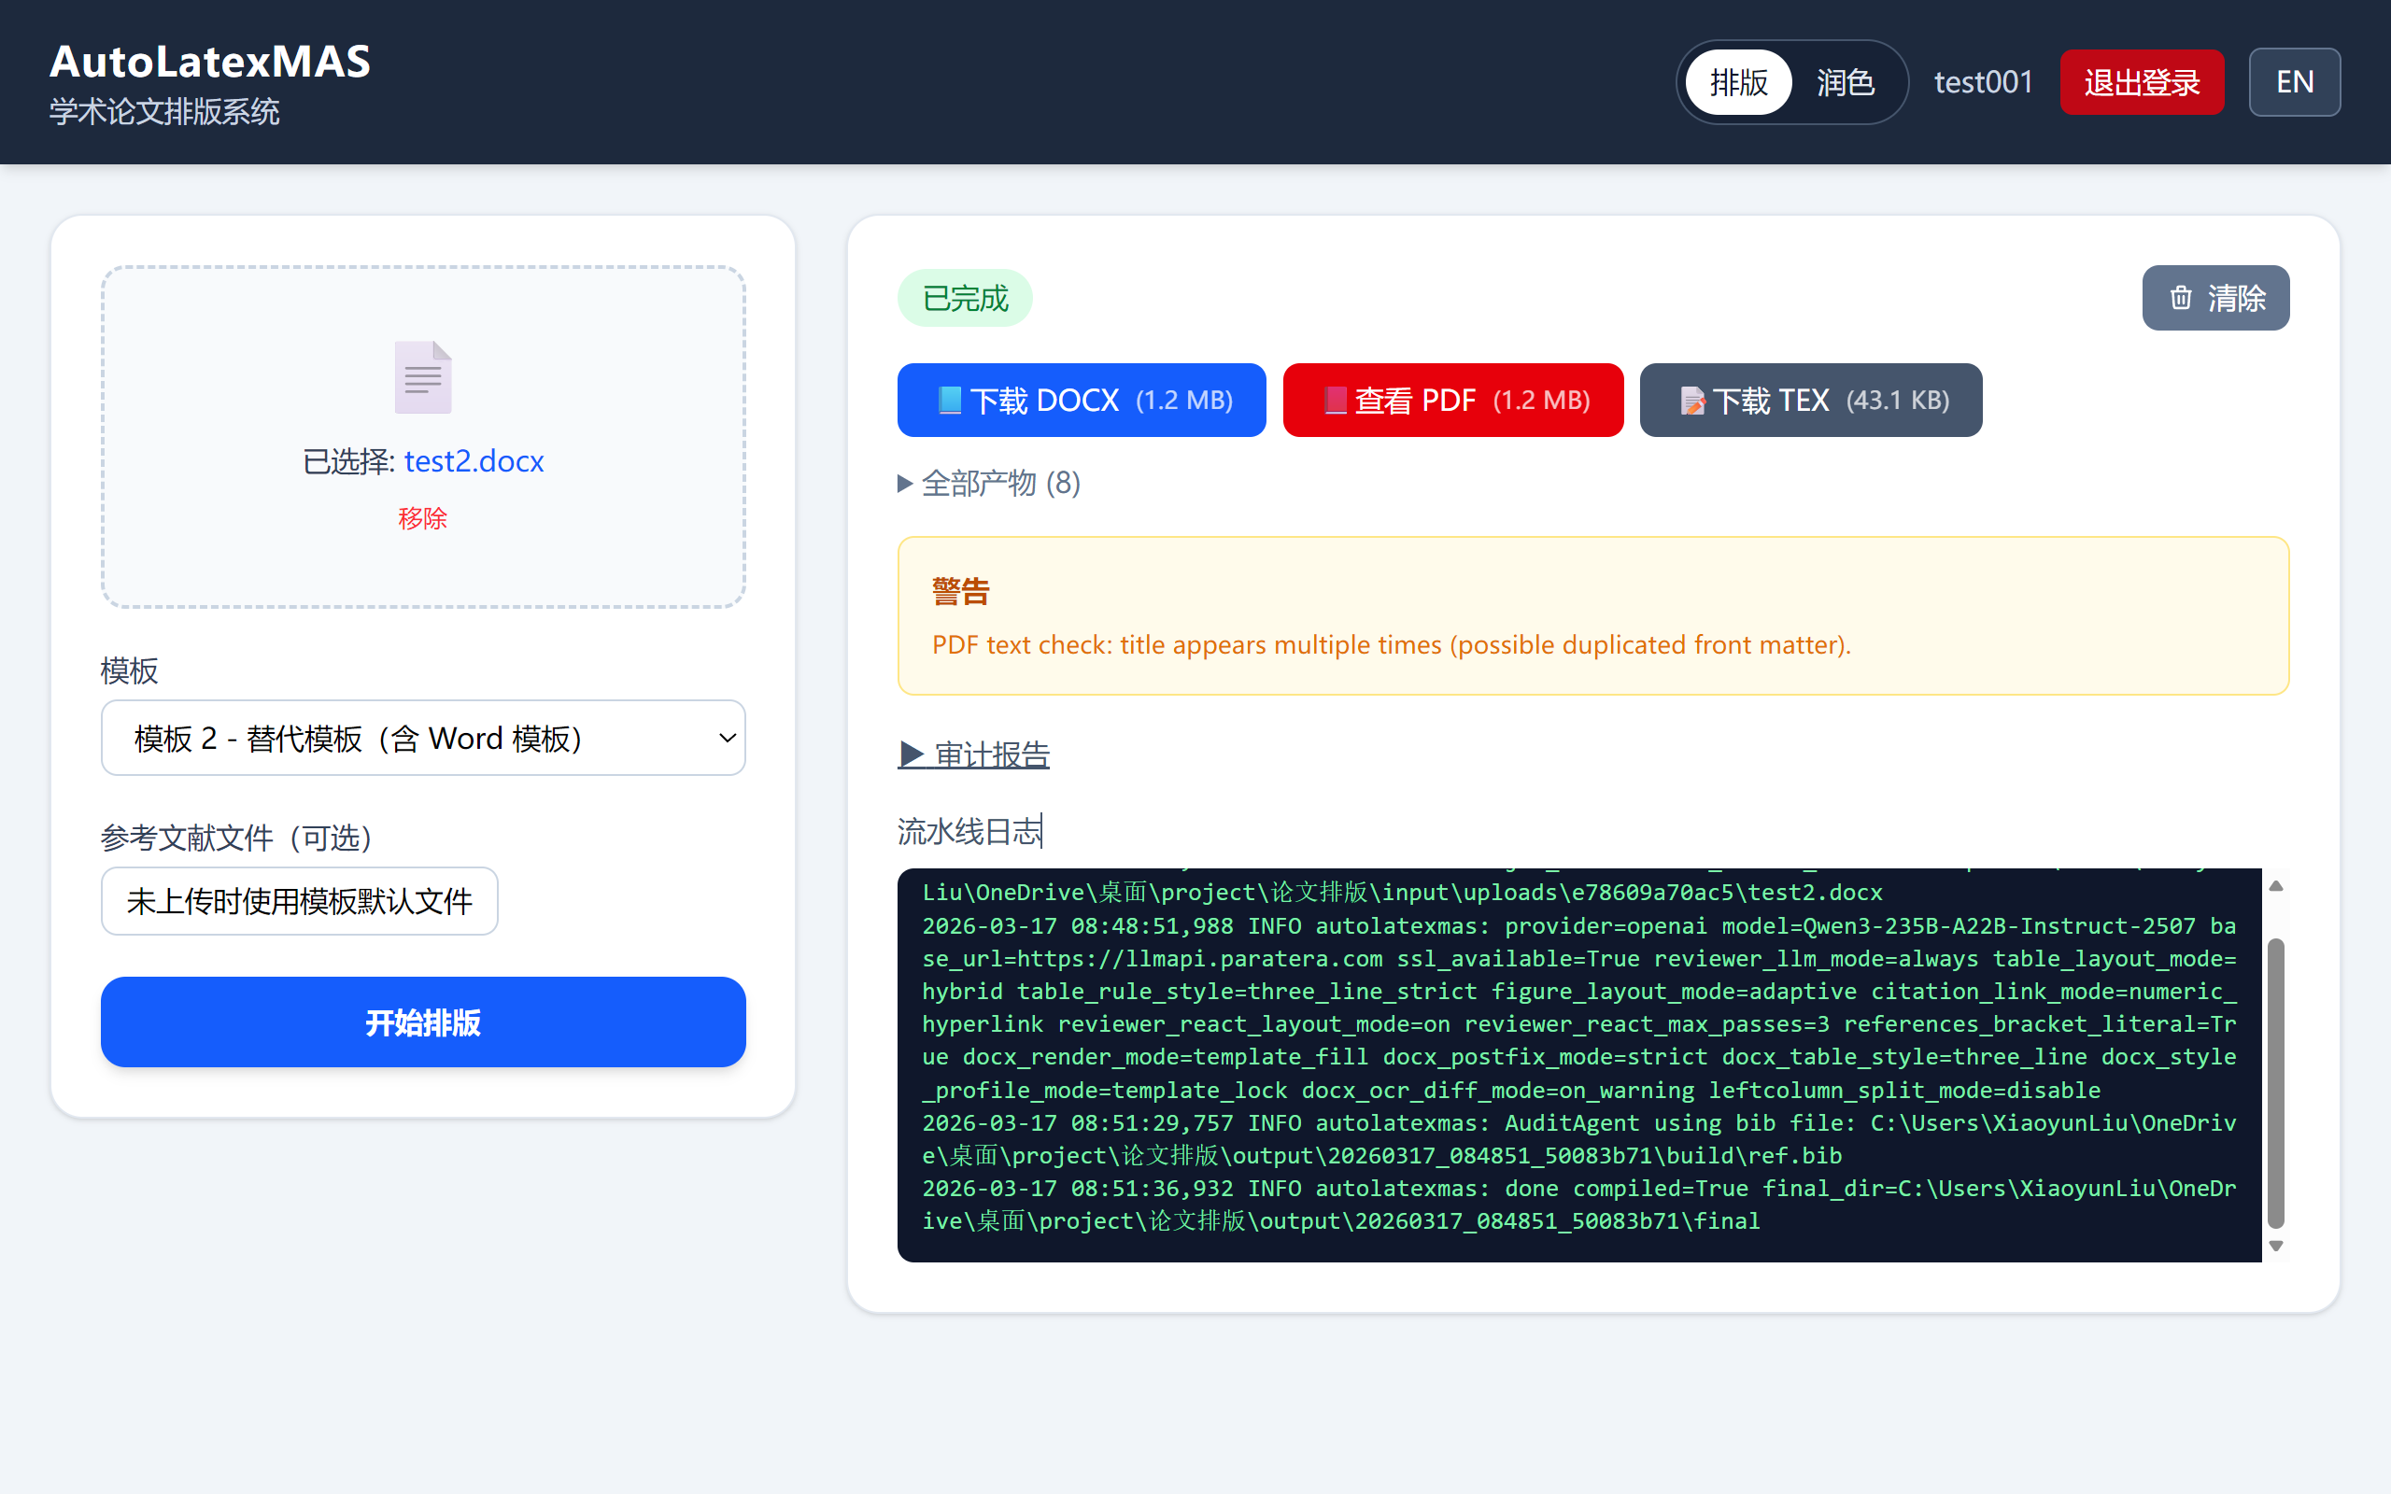The width and height of the screenshot is (2391, 1494).
Task: Click the scroll up arrow of pipeline log
Action: pos(2275,886)
